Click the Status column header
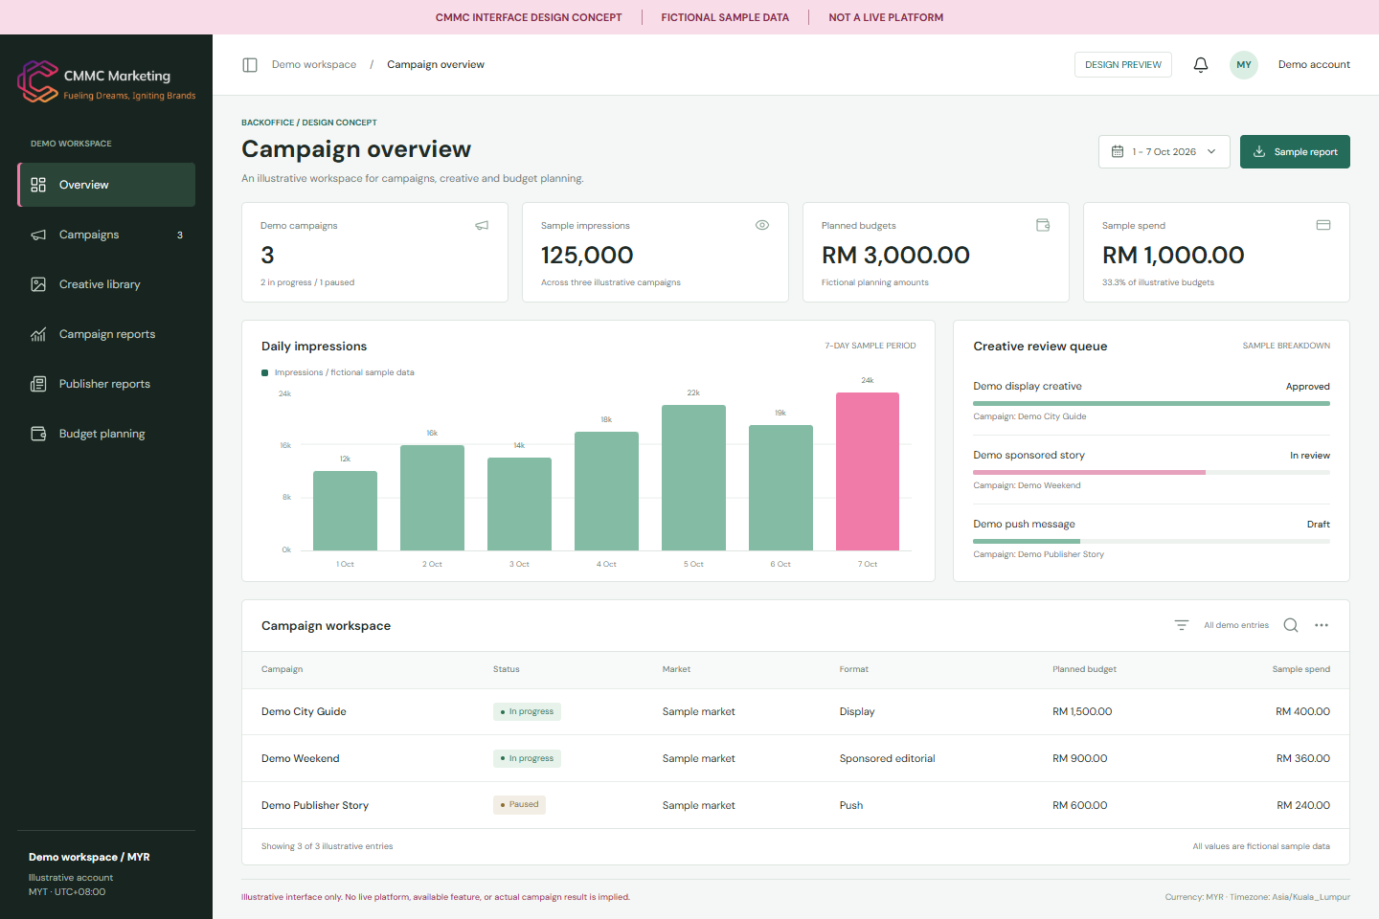 507,669
